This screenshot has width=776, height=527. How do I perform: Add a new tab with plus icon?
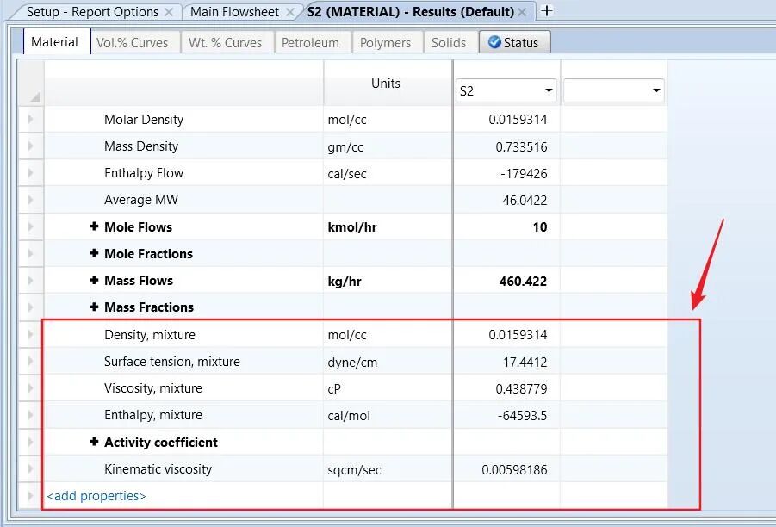tap(547, 11)
